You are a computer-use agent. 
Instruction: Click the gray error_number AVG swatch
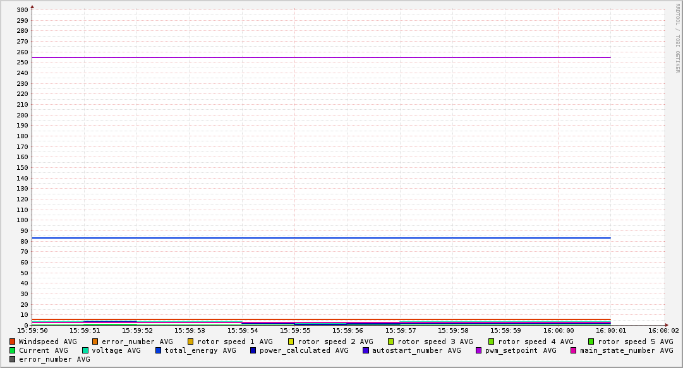[x=13, y=359]
